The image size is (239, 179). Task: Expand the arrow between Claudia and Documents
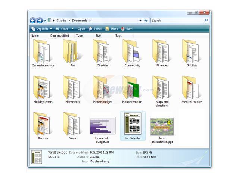click(x=69, y=21)
